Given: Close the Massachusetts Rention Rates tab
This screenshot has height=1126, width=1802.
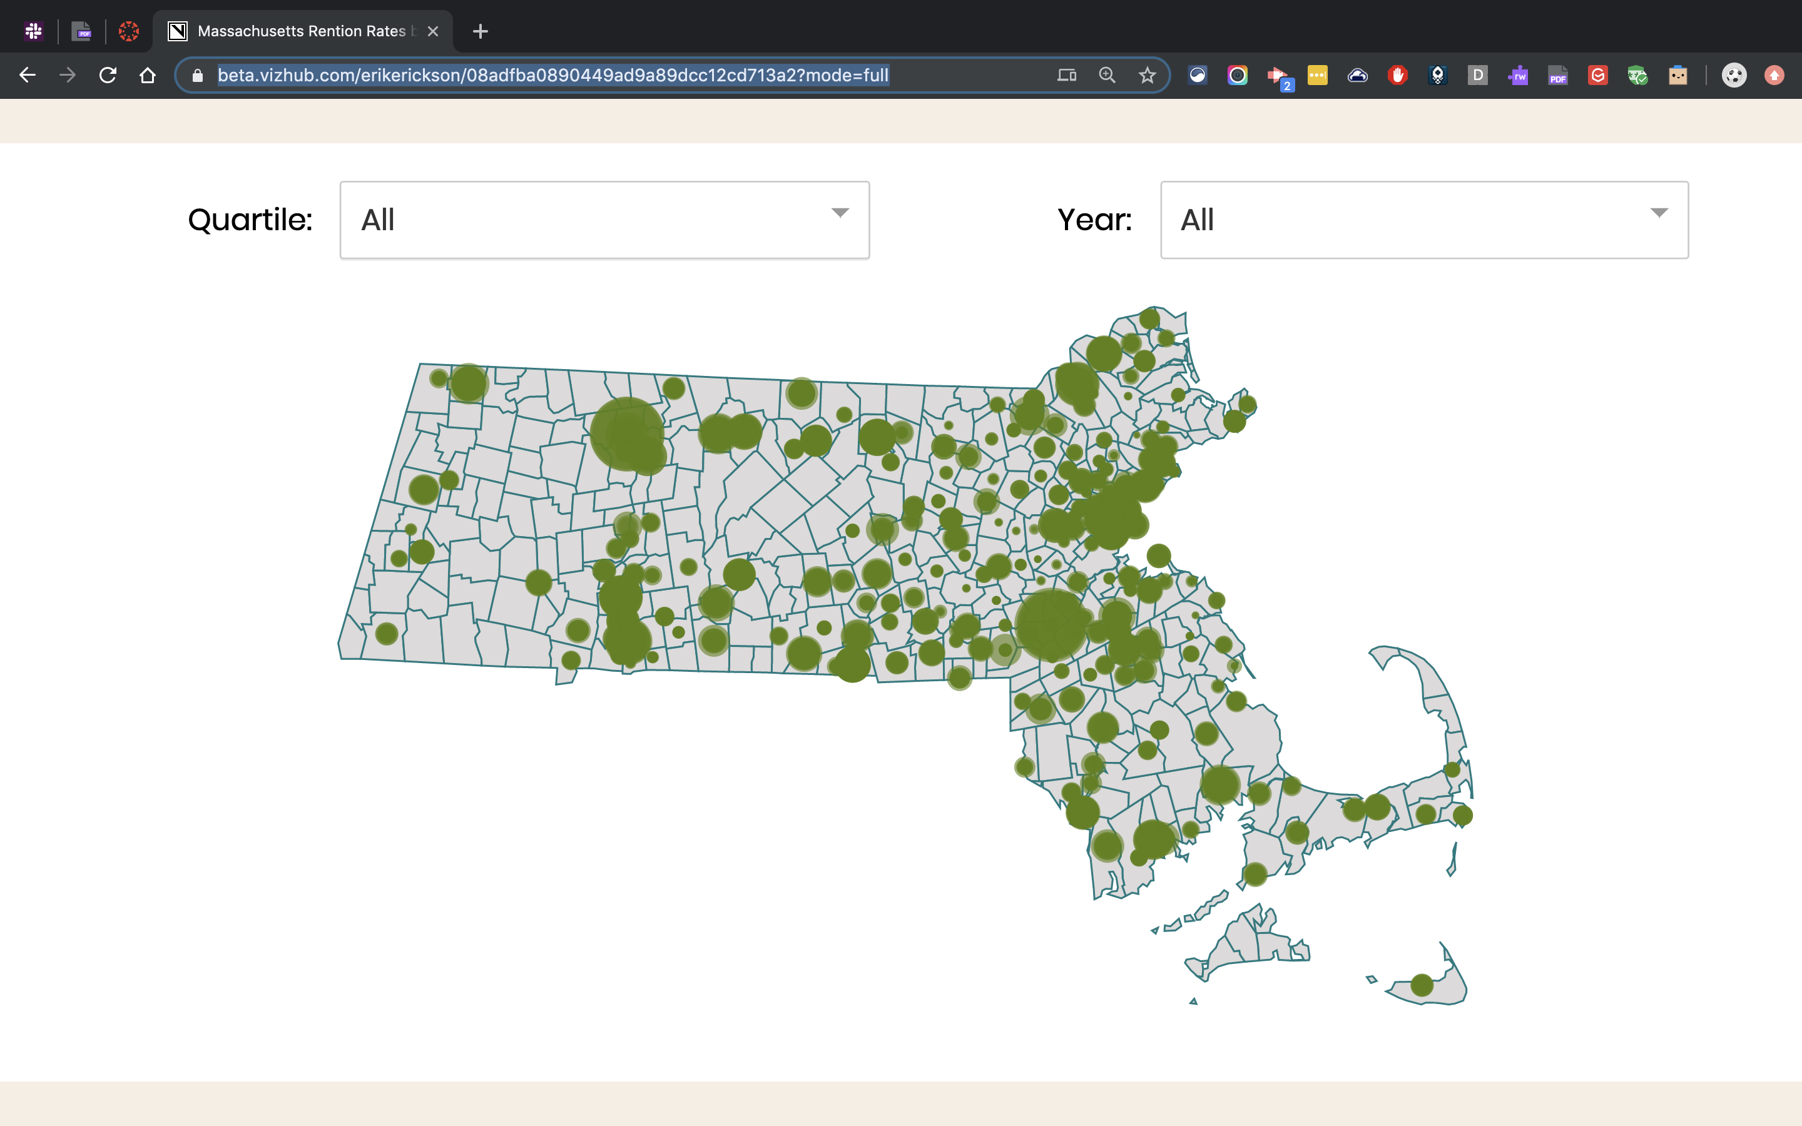Looking at the screenshot, I should (432, 31).
